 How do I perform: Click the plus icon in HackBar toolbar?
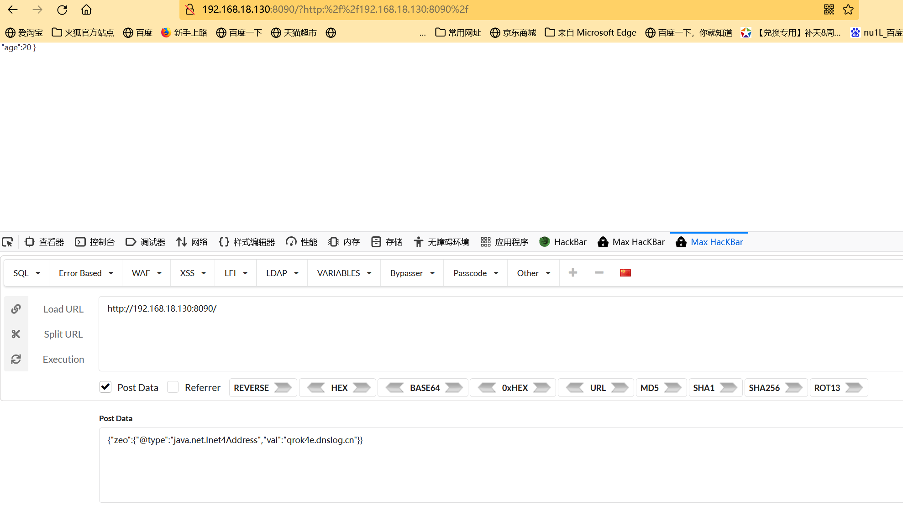573,272
